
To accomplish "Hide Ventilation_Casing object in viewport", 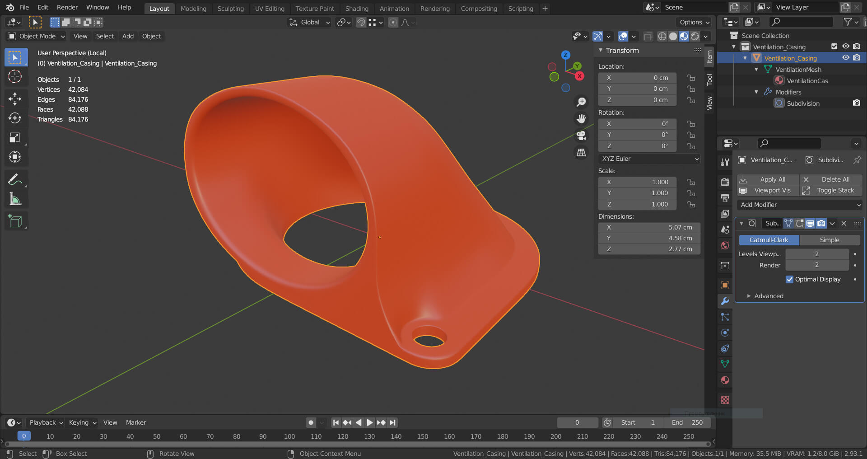I will (x=846, y=58).
